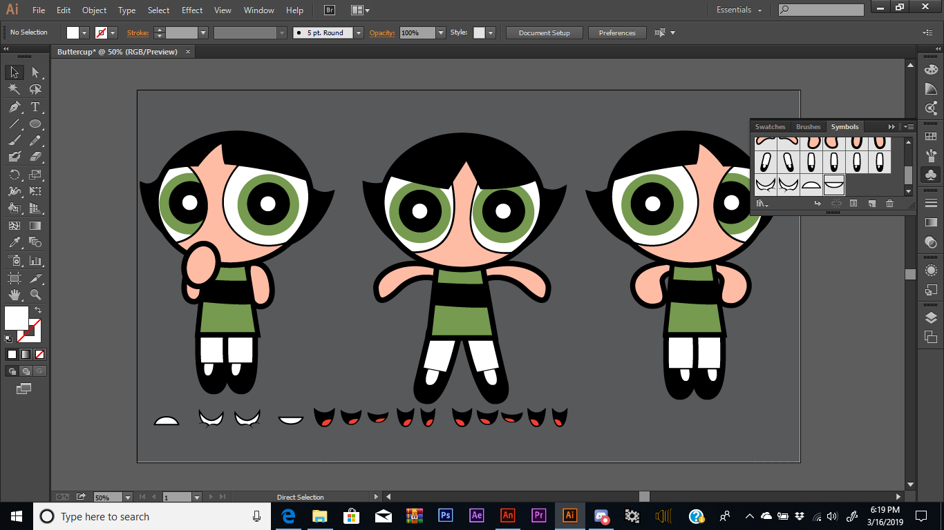Open the Effect menu

click(x=192, y=10)
